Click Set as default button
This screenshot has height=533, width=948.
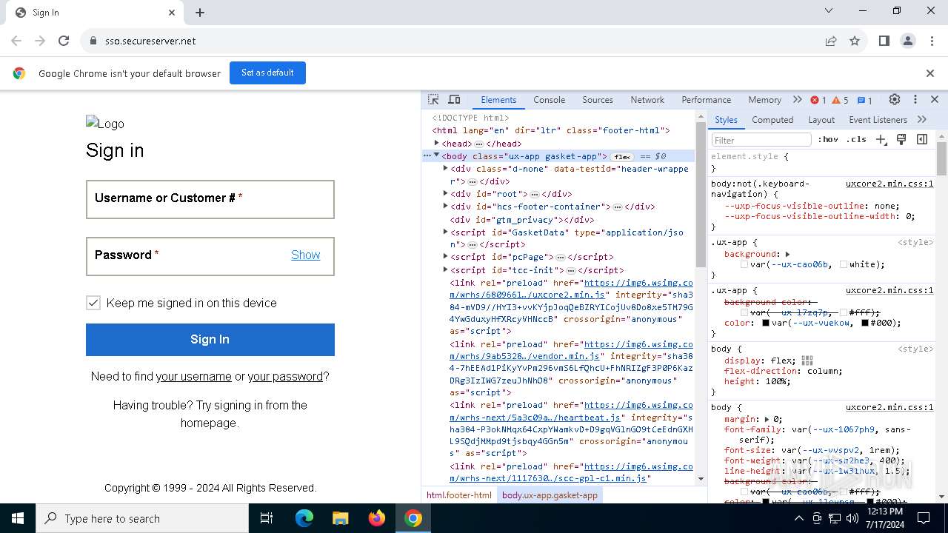[267, 73]
